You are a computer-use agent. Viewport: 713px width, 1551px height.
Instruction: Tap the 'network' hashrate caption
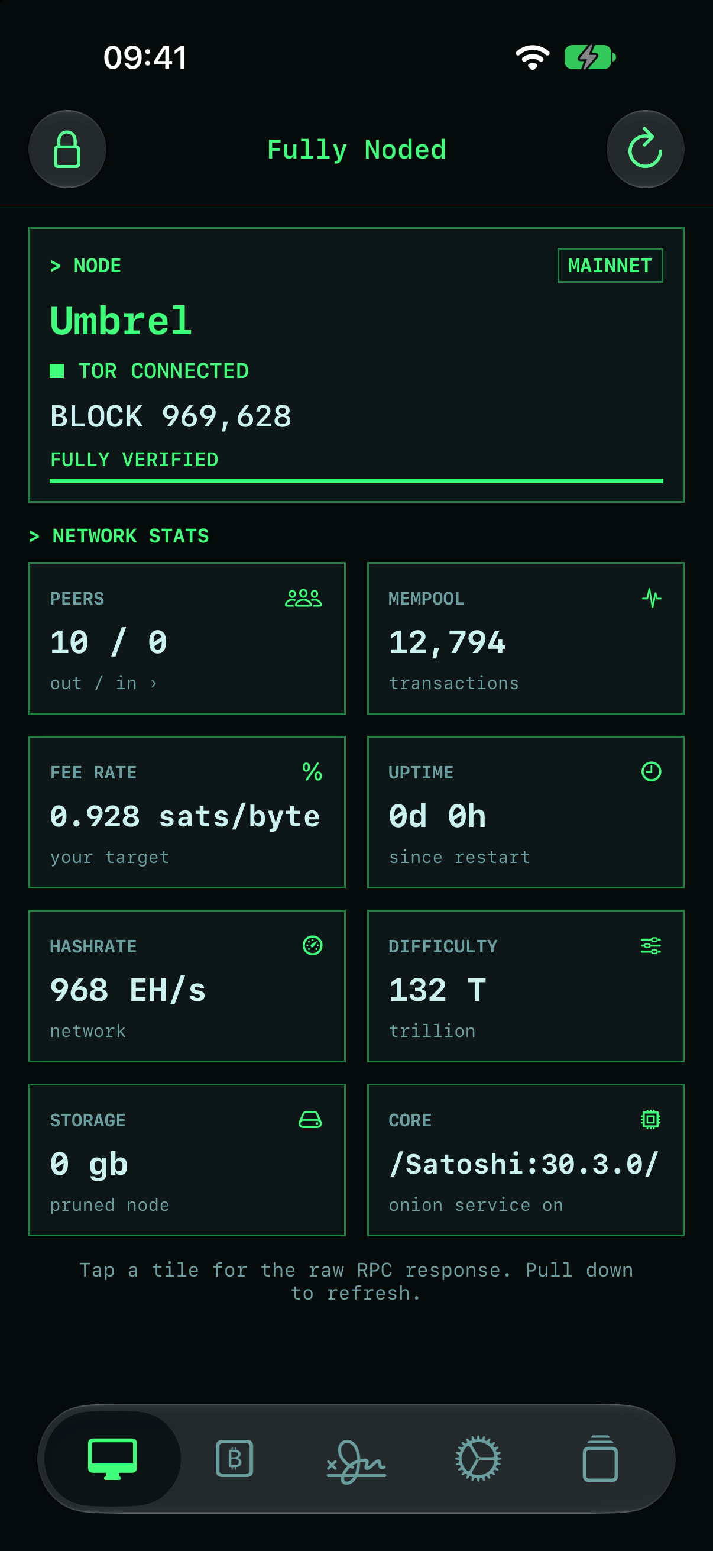point(88,1032)
